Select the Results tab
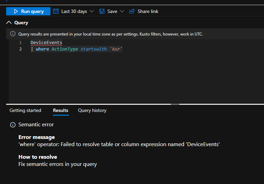Image resolution: width=264 pixels, height=184 pixels. pyautogui.click(x=61, y=110)
